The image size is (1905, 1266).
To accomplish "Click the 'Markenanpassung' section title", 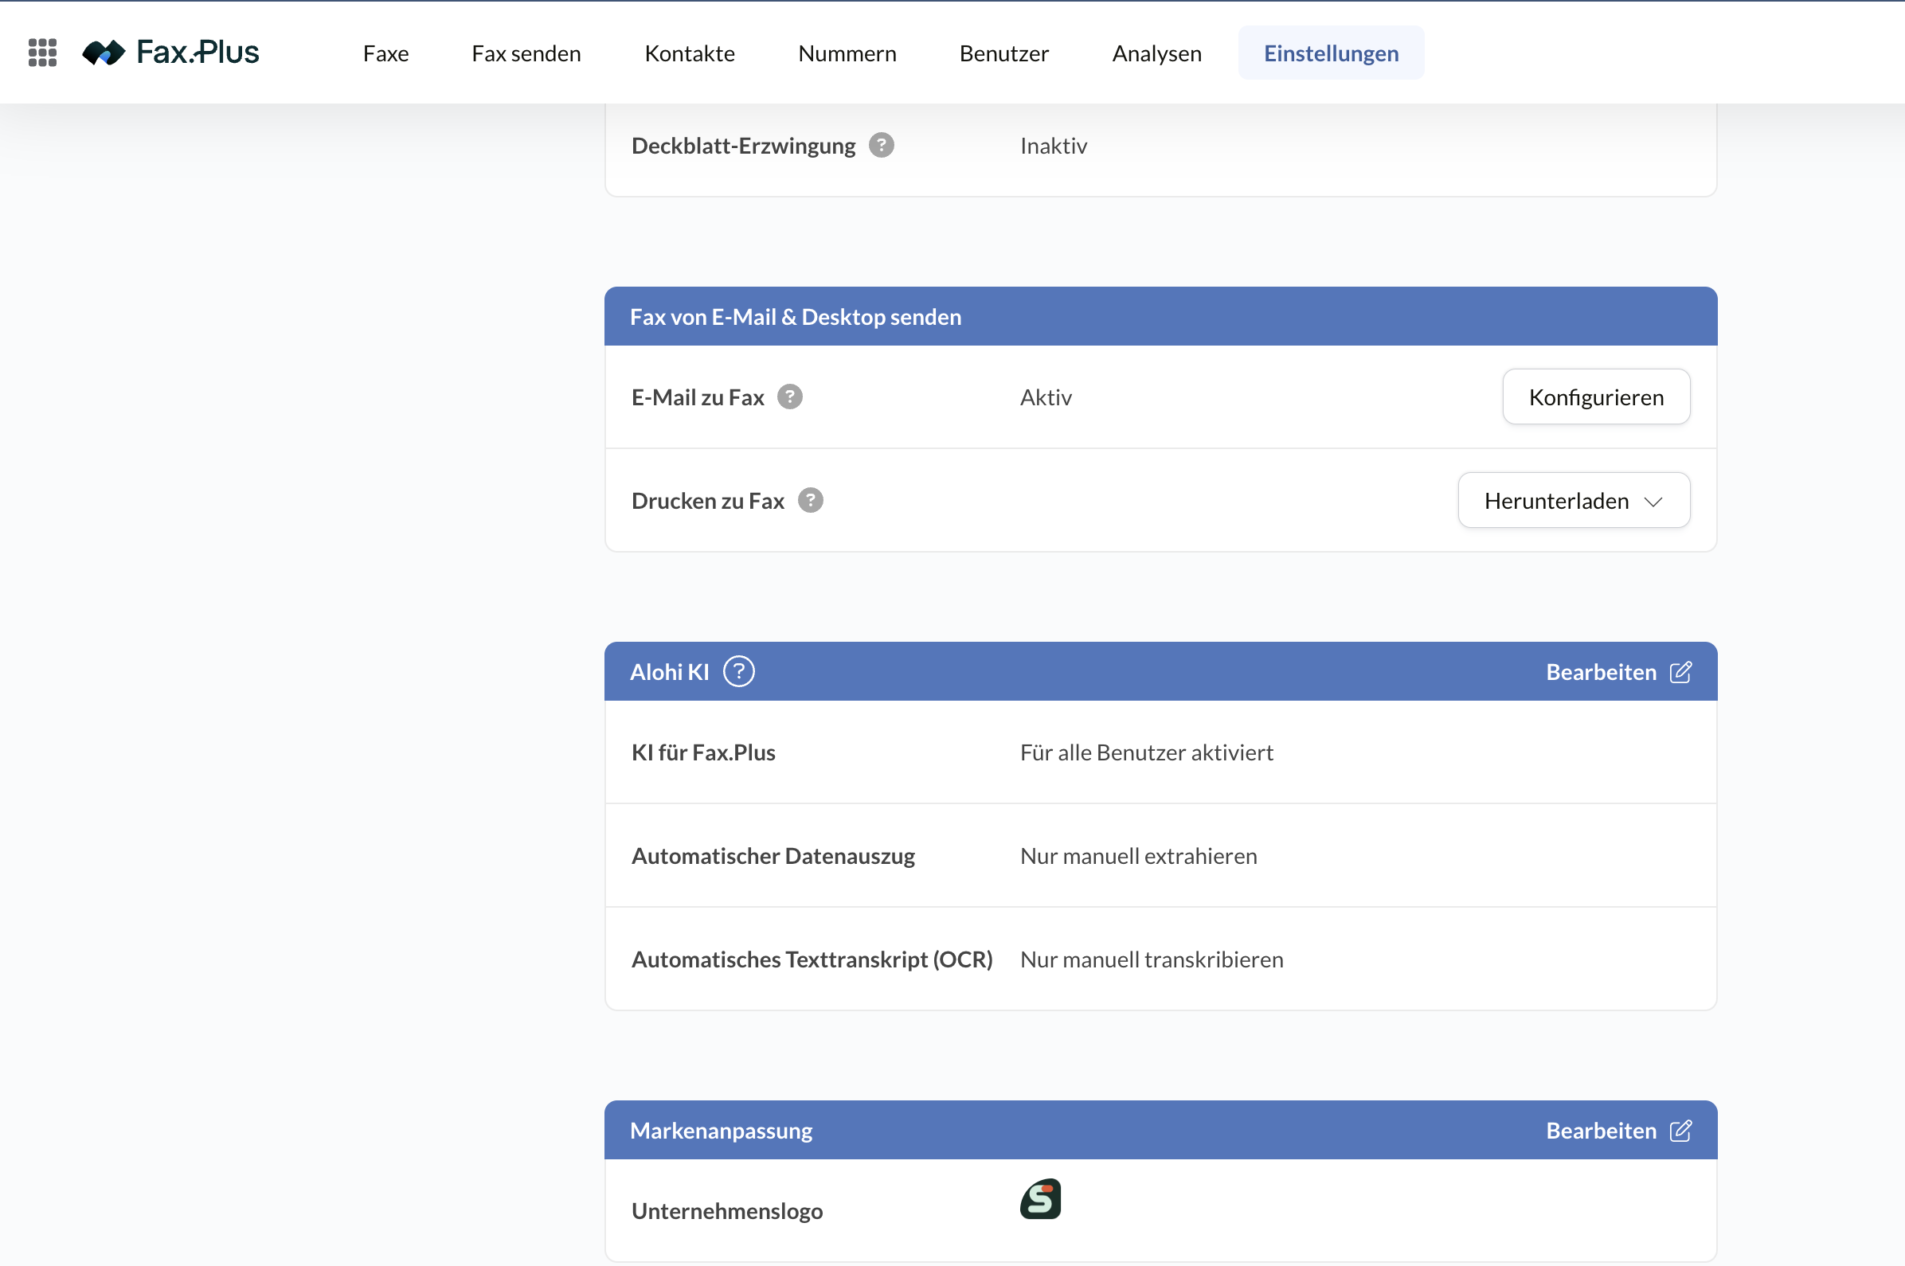I will (721, 1131).
